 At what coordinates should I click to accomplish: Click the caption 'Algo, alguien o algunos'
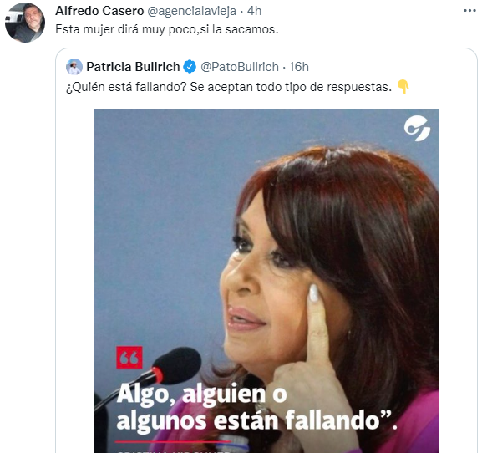[x=202, y=406]
